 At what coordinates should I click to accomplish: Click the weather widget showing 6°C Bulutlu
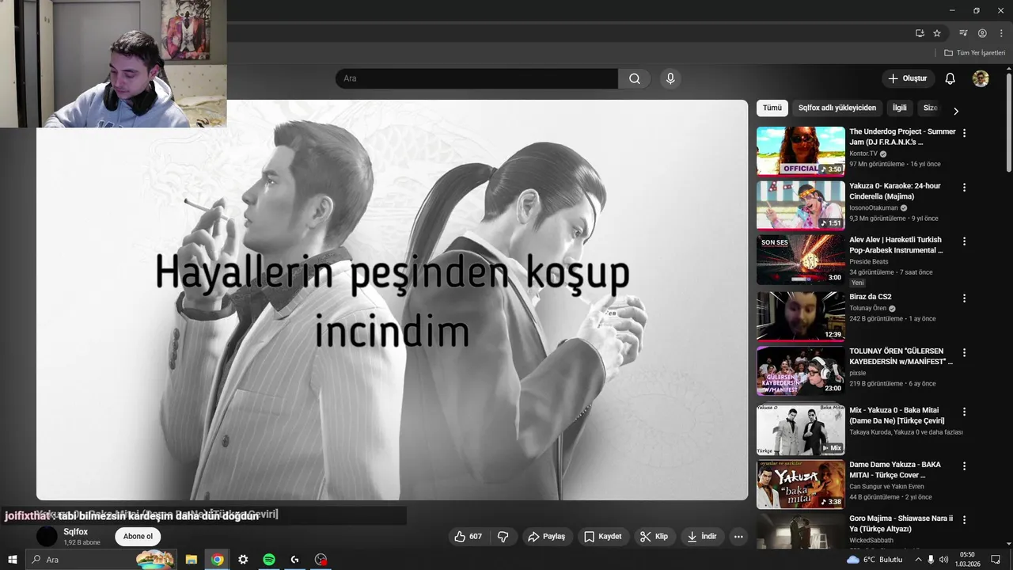click(875, 560)
